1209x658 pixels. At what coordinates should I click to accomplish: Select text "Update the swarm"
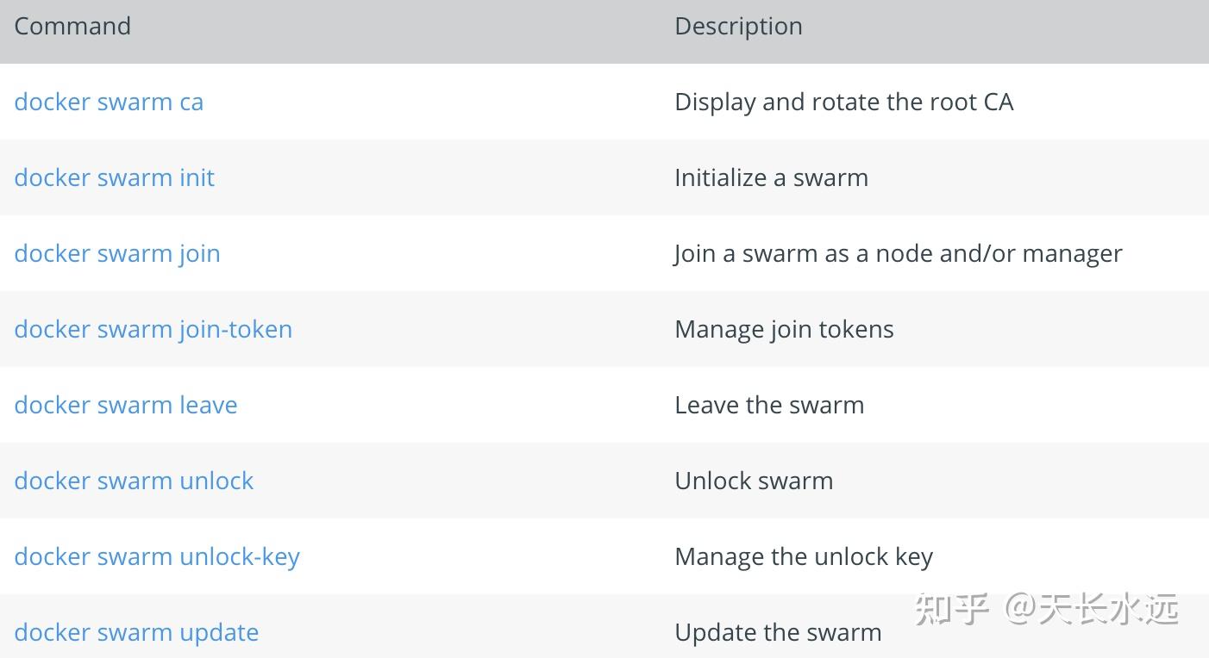pyautogui.click(x=778, y=632)
